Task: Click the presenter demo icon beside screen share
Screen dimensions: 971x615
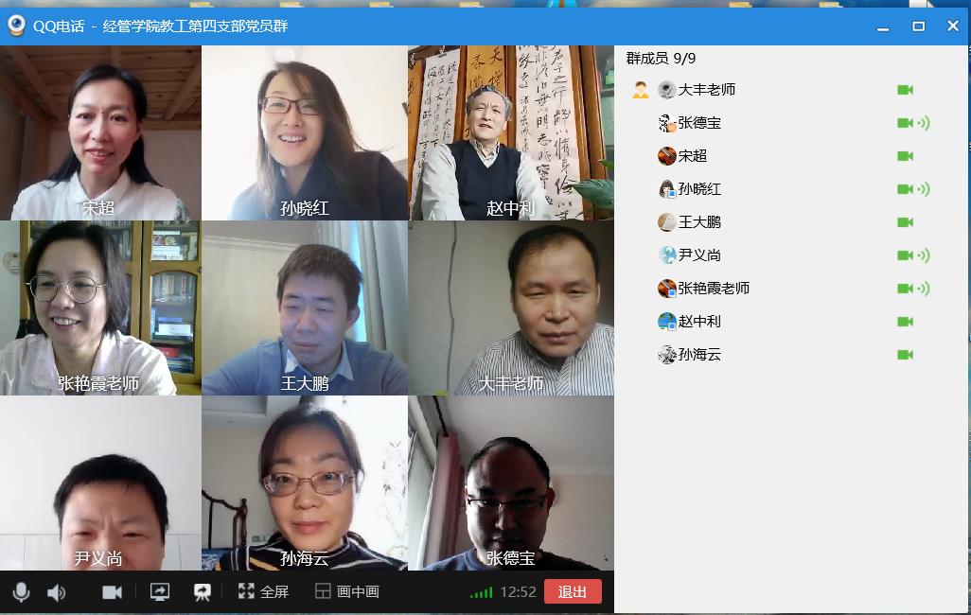Action: pyautogui.click(x=202, y=592)
